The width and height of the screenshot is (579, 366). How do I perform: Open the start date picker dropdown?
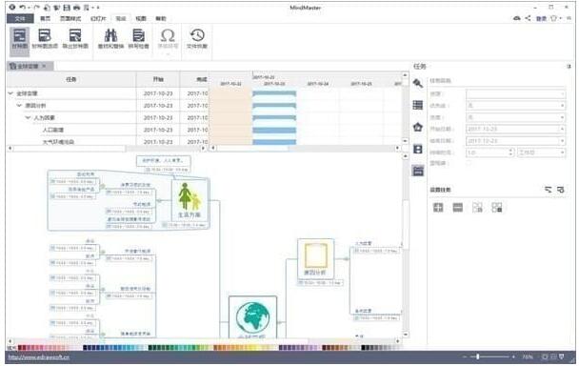tap(562, 129)
